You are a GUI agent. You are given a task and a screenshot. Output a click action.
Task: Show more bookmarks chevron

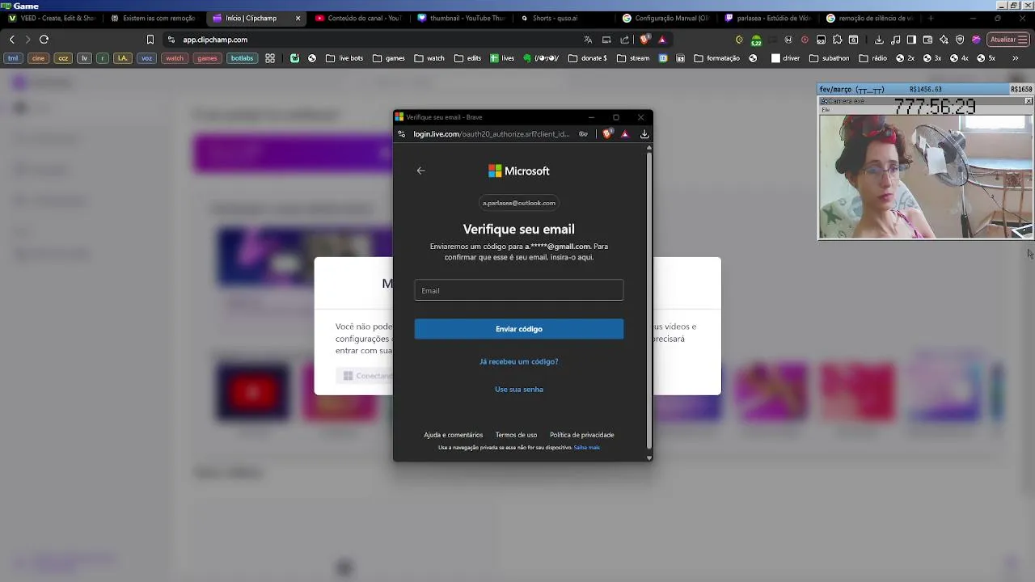1015,58
